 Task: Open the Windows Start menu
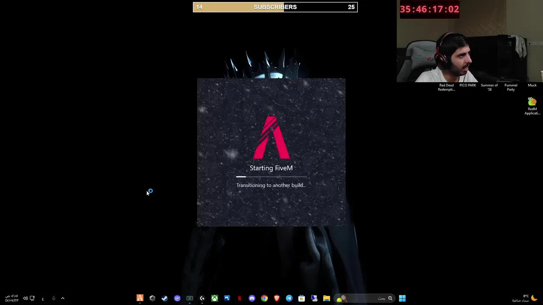pos(402,298)
